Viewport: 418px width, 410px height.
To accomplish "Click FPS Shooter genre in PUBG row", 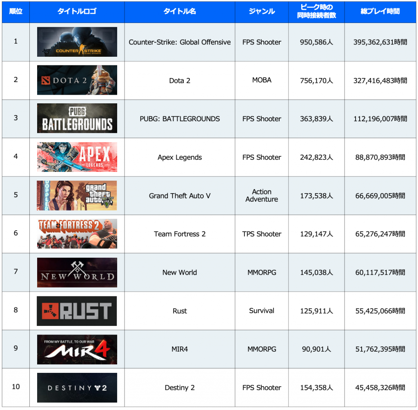I will tap(262, 119).
